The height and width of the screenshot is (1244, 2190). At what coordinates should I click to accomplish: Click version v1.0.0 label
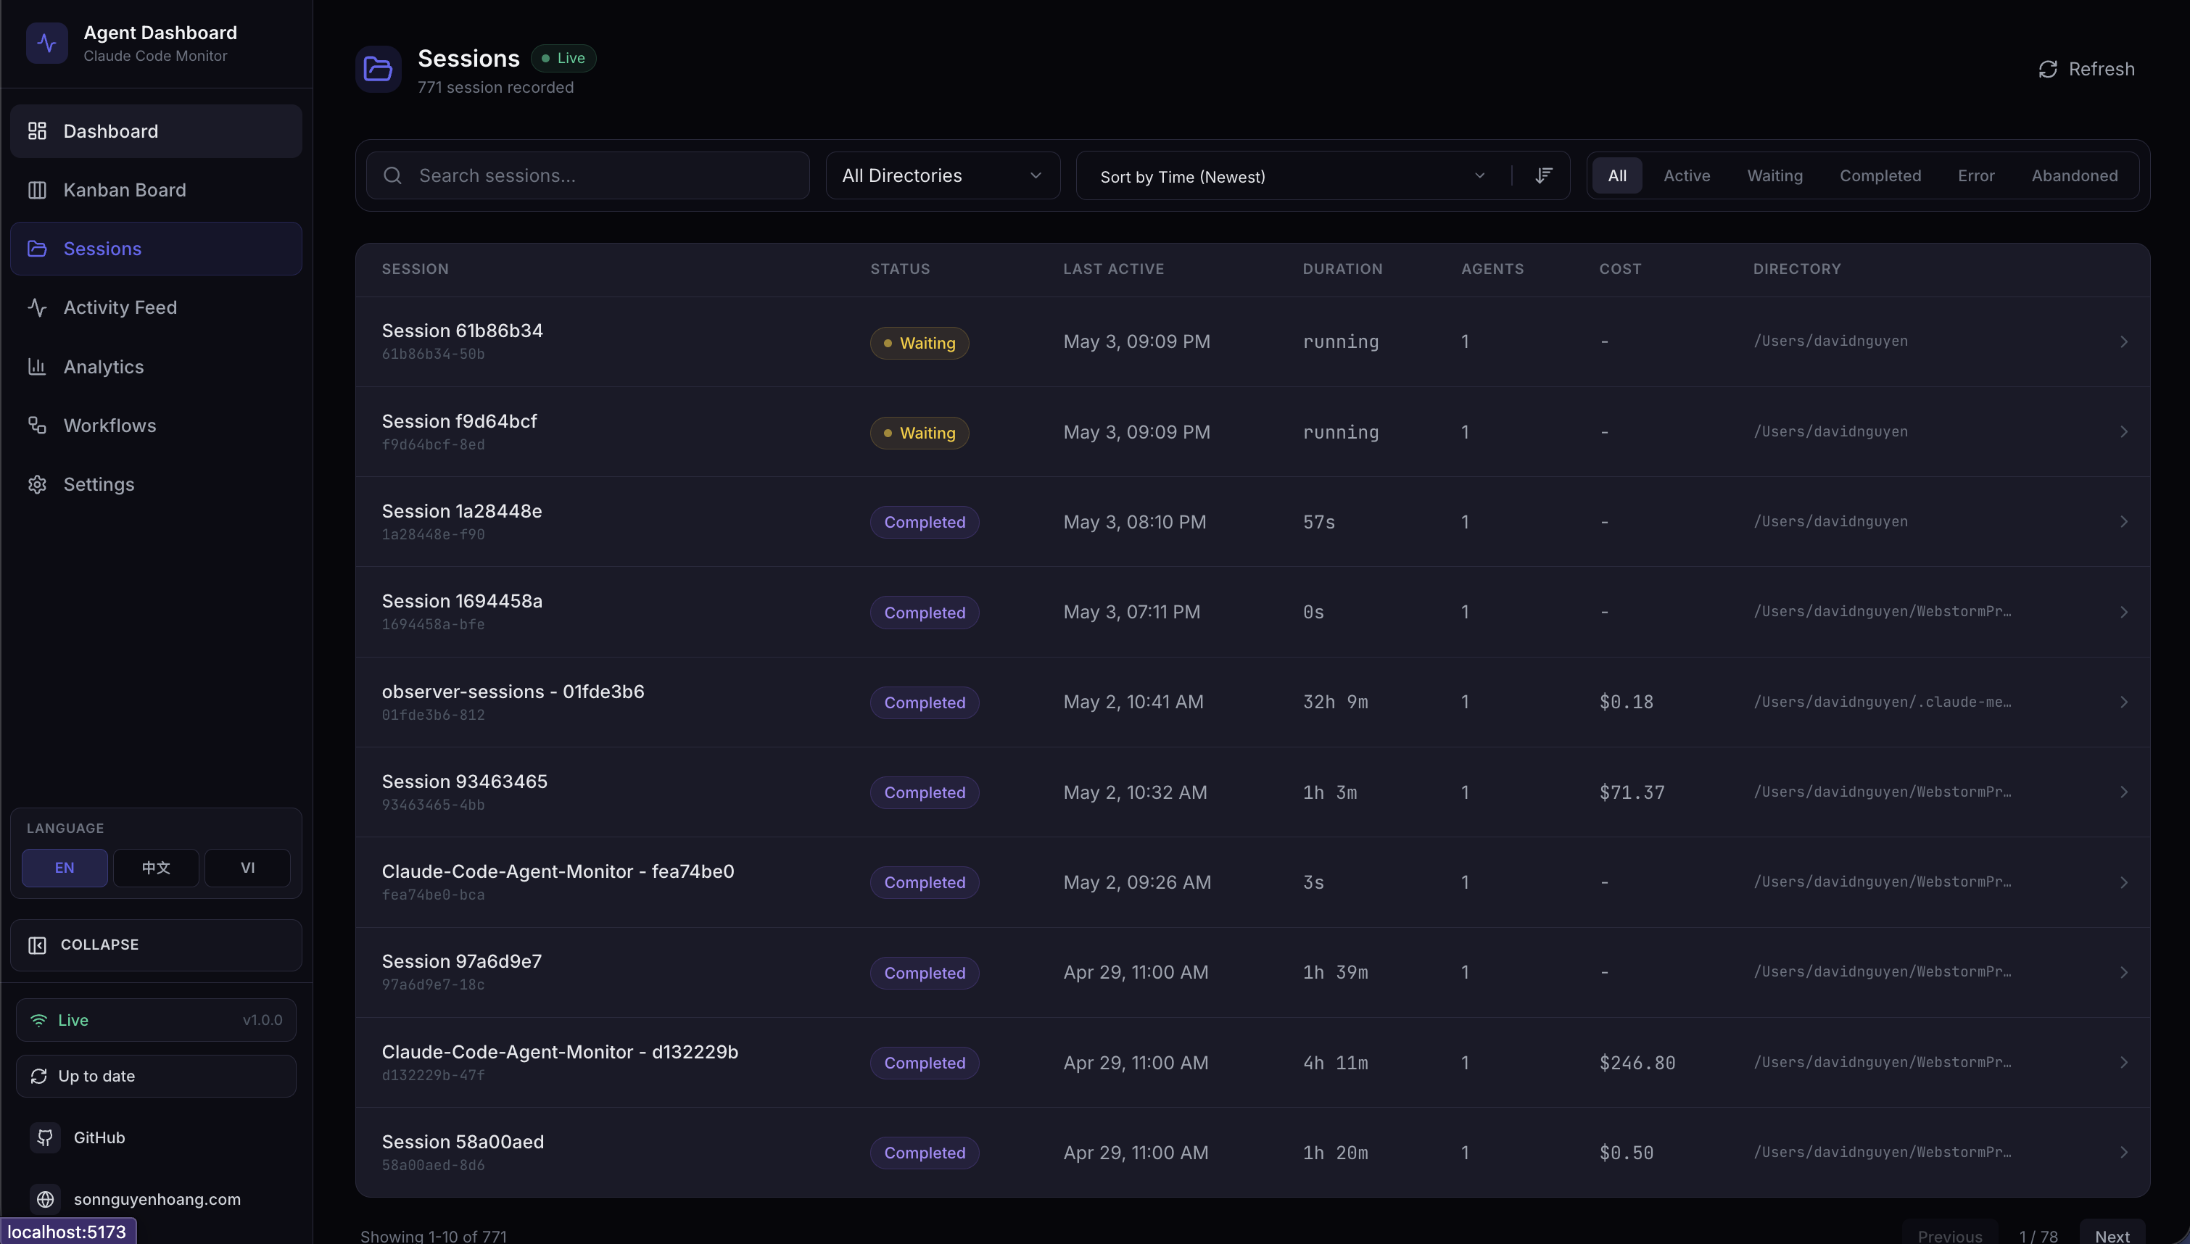point(263,1020)
